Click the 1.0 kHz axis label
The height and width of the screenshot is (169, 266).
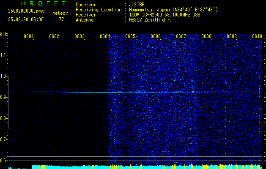tap(3, 76)
